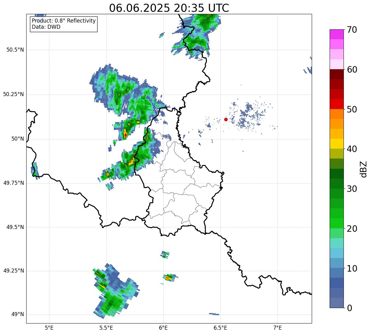Select the dark maroon band just below 60
Viewport: 371px width, 334px height.
[336, 74]
